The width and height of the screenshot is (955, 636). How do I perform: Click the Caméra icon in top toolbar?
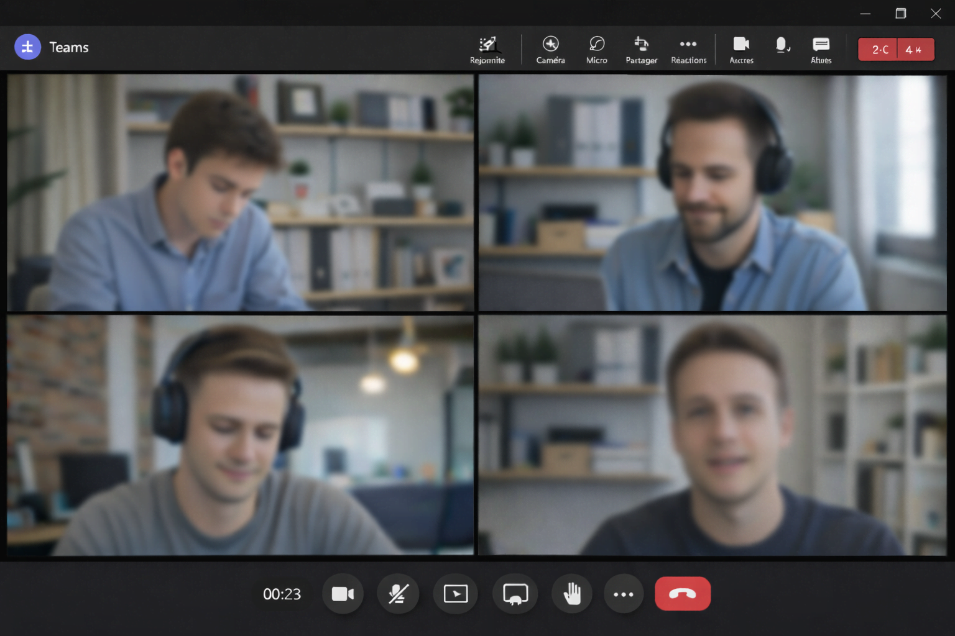pos(550,50)
